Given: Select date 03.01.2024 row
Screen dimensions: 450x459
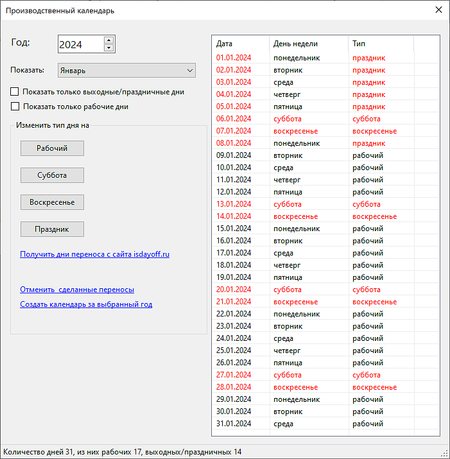Looking at the screenshot, I should tap(325, 82).
